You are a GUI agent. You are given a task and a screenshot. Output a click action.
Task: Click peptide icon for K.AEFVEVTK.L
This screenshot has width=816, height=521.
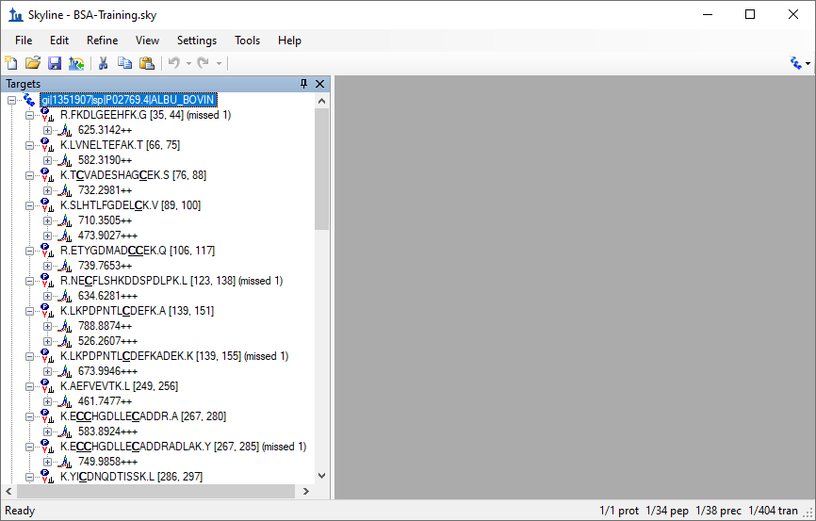click(x=47, y=386)
